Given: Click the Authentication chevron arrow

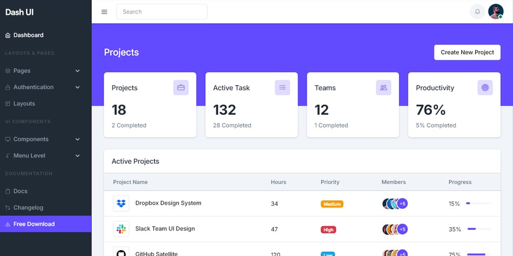Looking at the screenshot, I should tap(77, 87).
